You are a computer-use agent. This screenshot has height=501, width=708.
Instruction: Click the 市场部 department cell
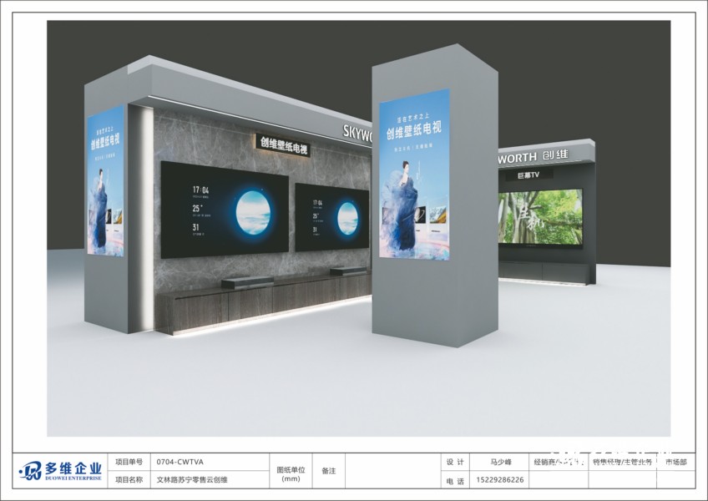coord(676,462)
